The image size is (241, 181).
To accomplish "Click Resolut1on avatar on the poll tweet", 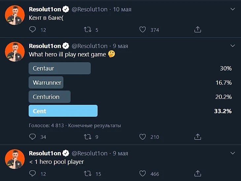I will coord(15,52).
